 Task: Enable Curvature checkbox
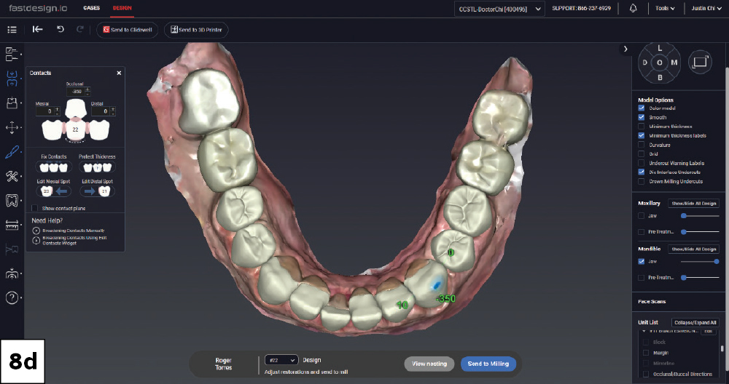click(641, 145)
